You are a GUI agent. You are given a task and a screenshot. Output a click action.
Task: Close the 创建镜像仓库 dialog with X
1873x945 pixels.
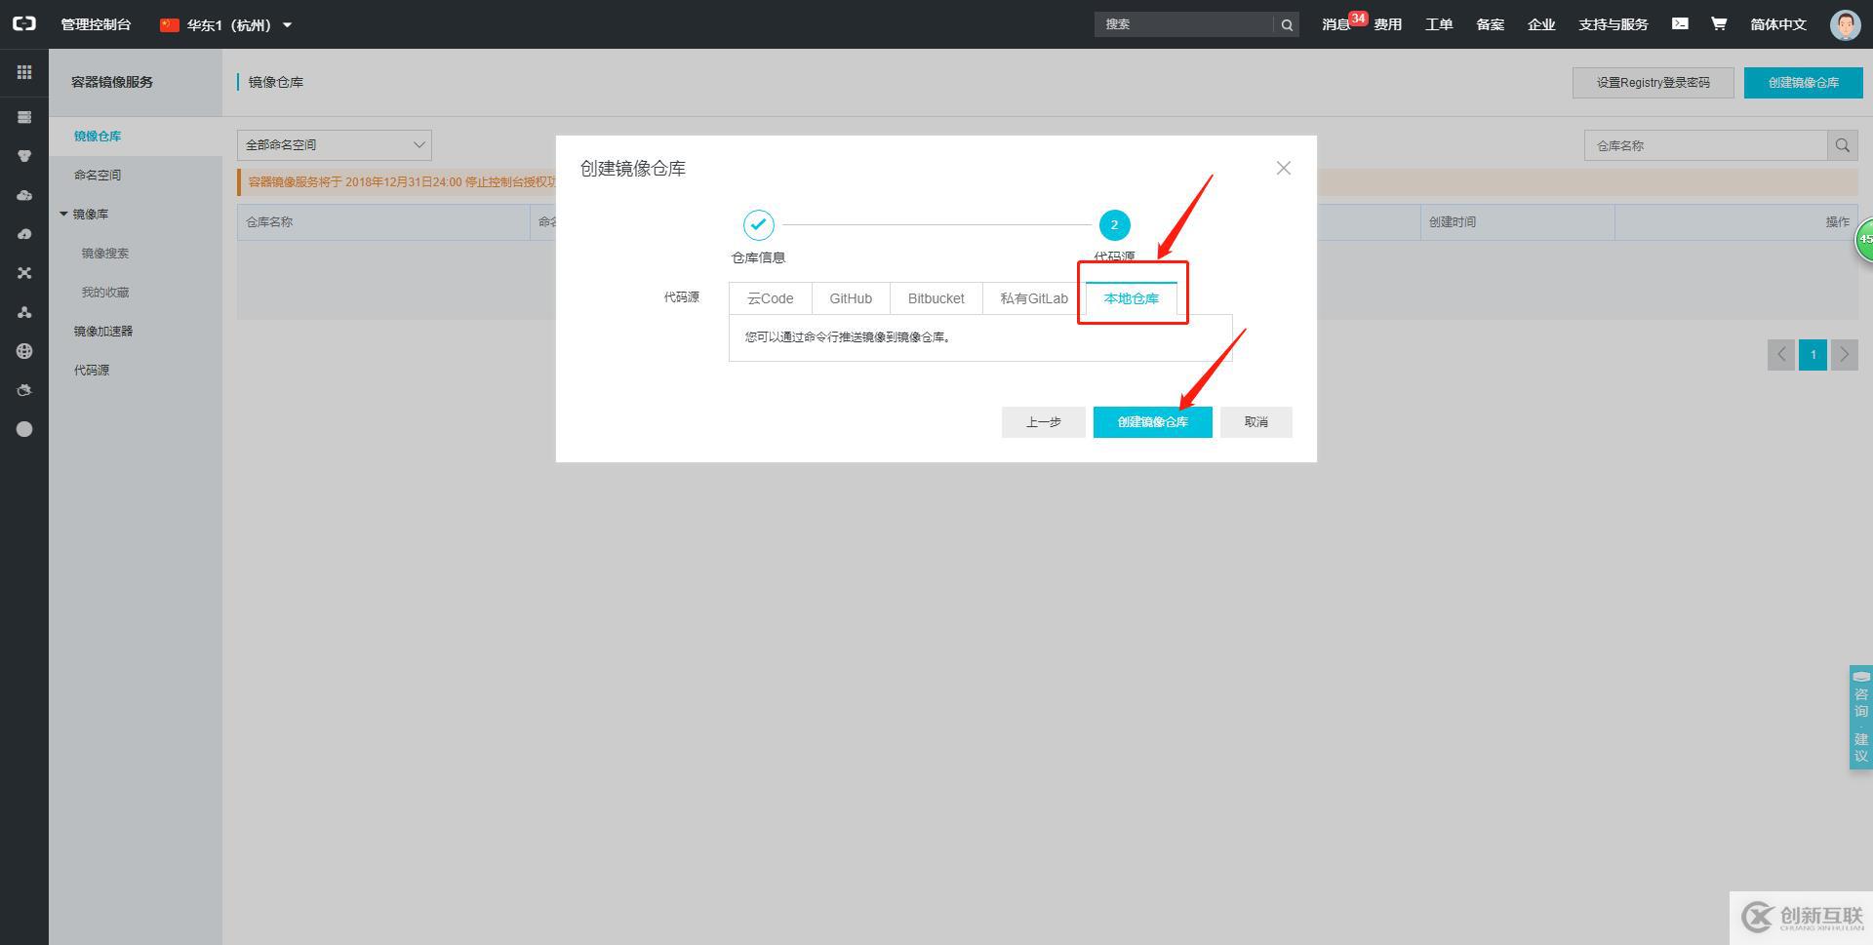[1284, 168]
